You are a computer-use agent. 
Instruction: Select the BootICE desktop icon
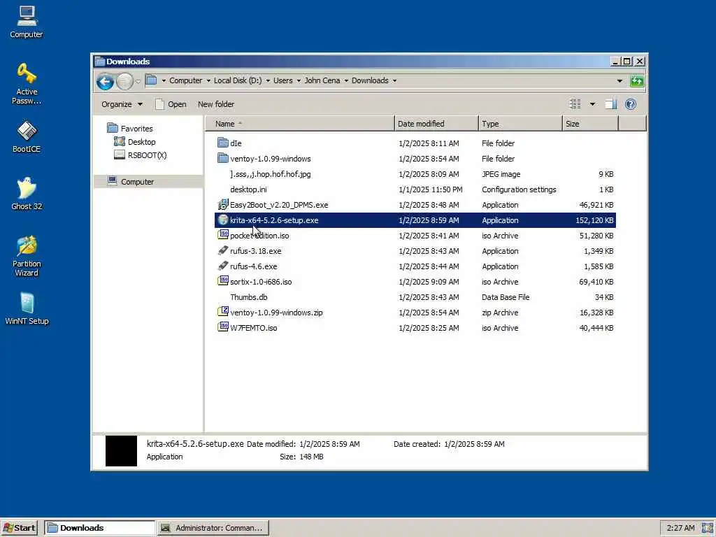point(27,136)
